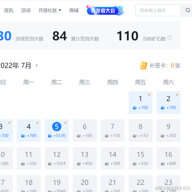Click the grey ore icon in day 11

coord(23,164)
